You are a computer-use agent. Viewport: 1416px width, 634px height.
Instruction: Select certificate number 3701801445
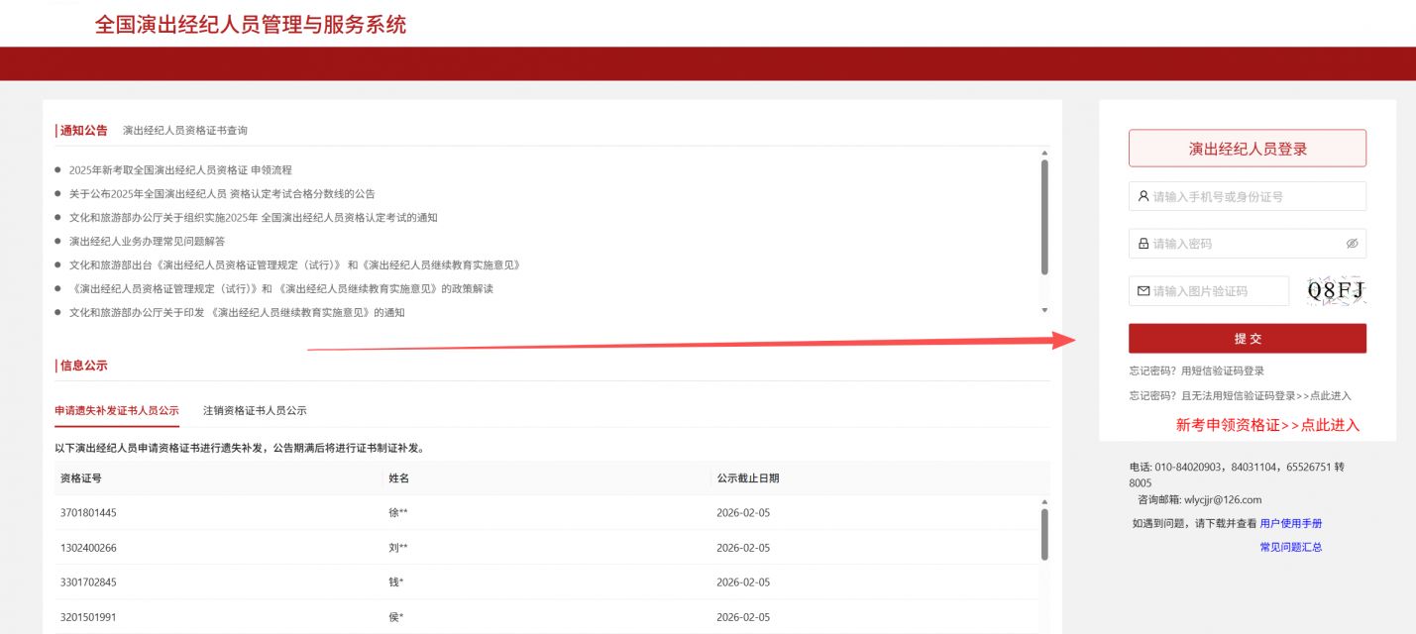tap(88, 513)
